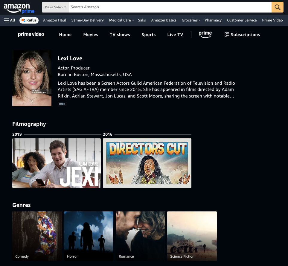Open the Director's Cut movie poster

coord(147,163)
